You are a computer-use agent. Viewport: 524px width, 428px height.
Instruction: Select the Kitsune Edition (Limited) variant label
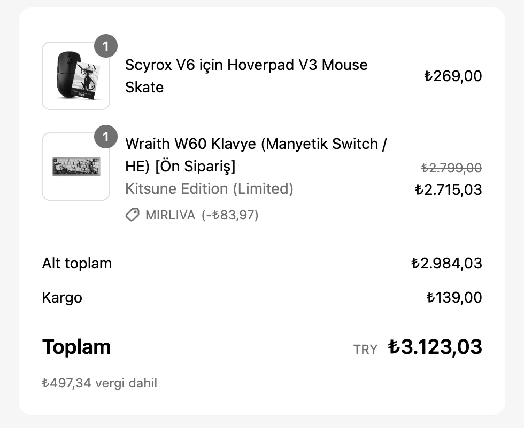coord(209,188)
